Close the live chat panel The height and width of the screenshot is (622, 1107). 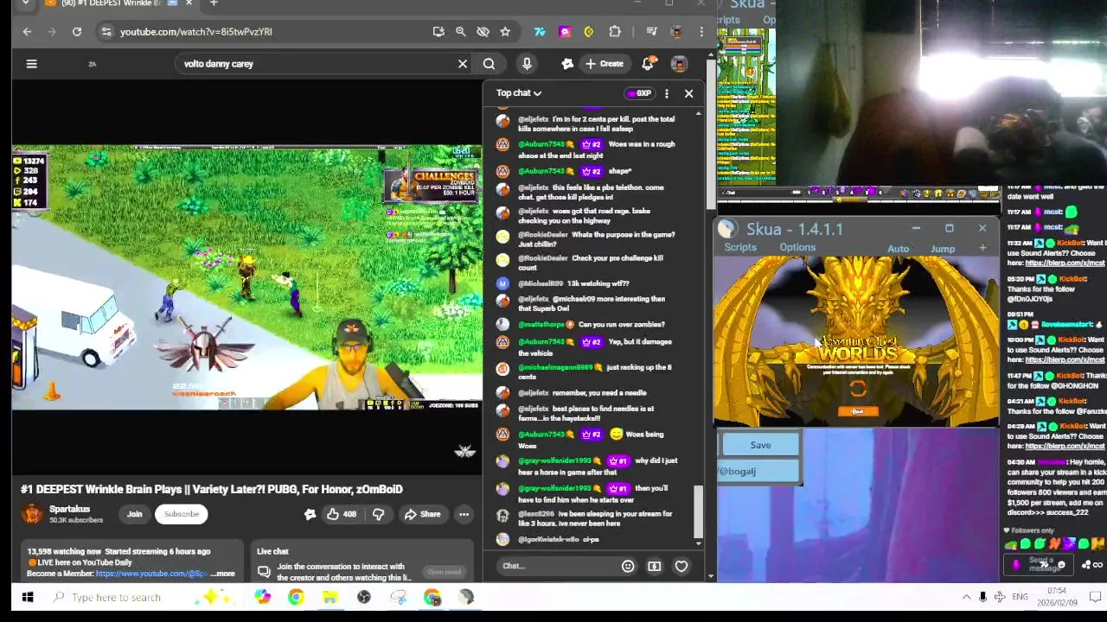(x=688, y=93)
